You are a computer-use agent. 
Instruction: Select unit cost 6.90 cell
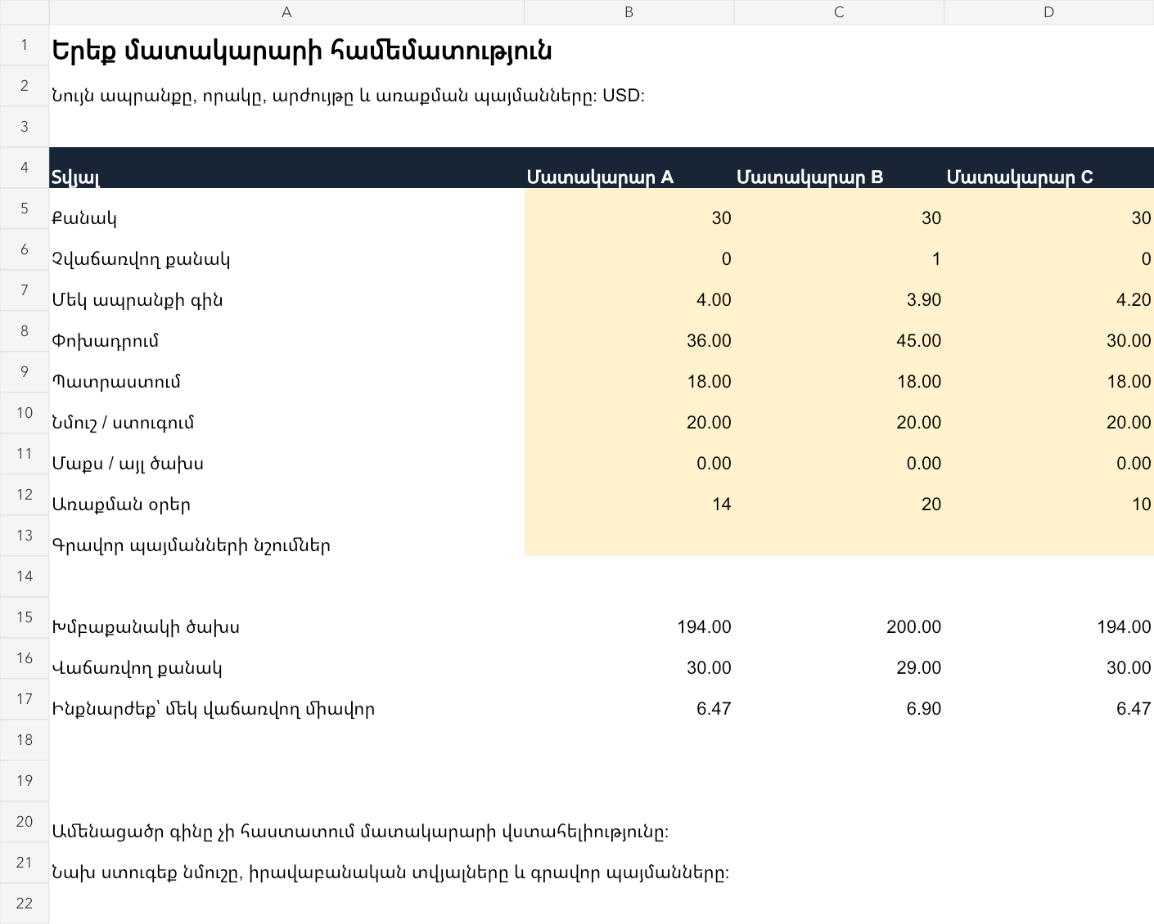839,699
